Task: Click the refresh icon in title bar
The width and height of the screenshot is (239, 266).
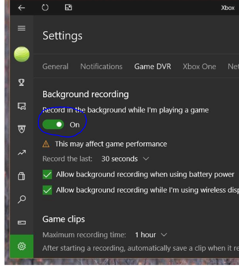Action: point(45,7)
